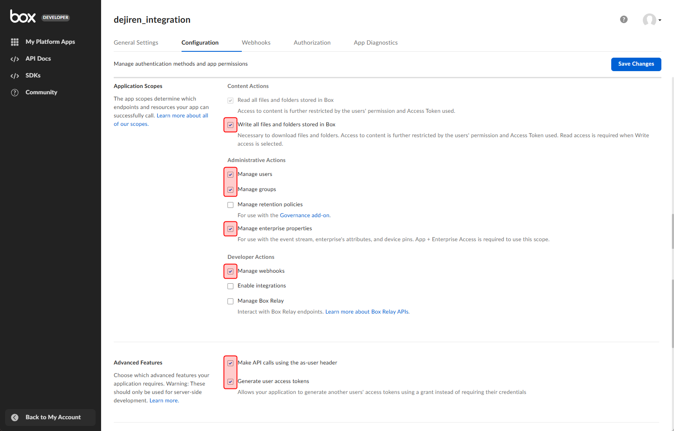Click the My Platform Apps grid icon
The width and height of the screenshot is (674, 431).
point(15,42)
